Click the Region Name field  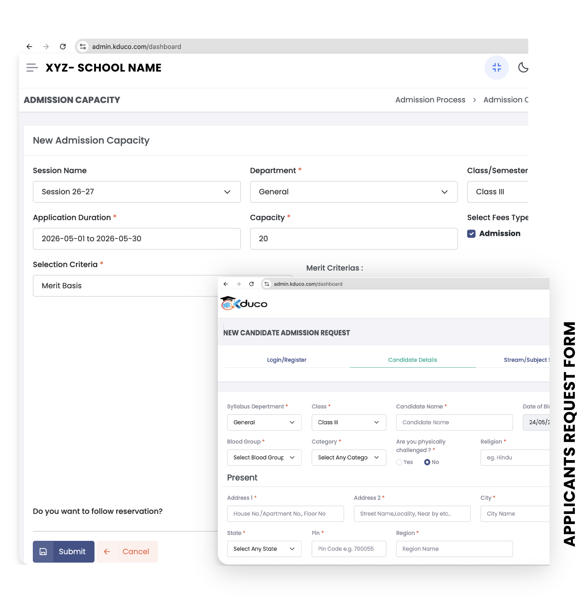[x=454, y=549]
